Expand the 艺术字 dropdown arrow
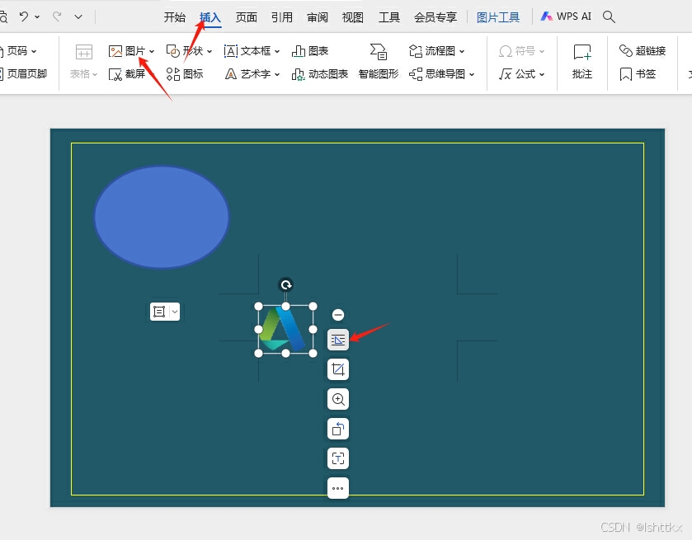The height and width of the screenshot is (540, 692). pos(277,74)
